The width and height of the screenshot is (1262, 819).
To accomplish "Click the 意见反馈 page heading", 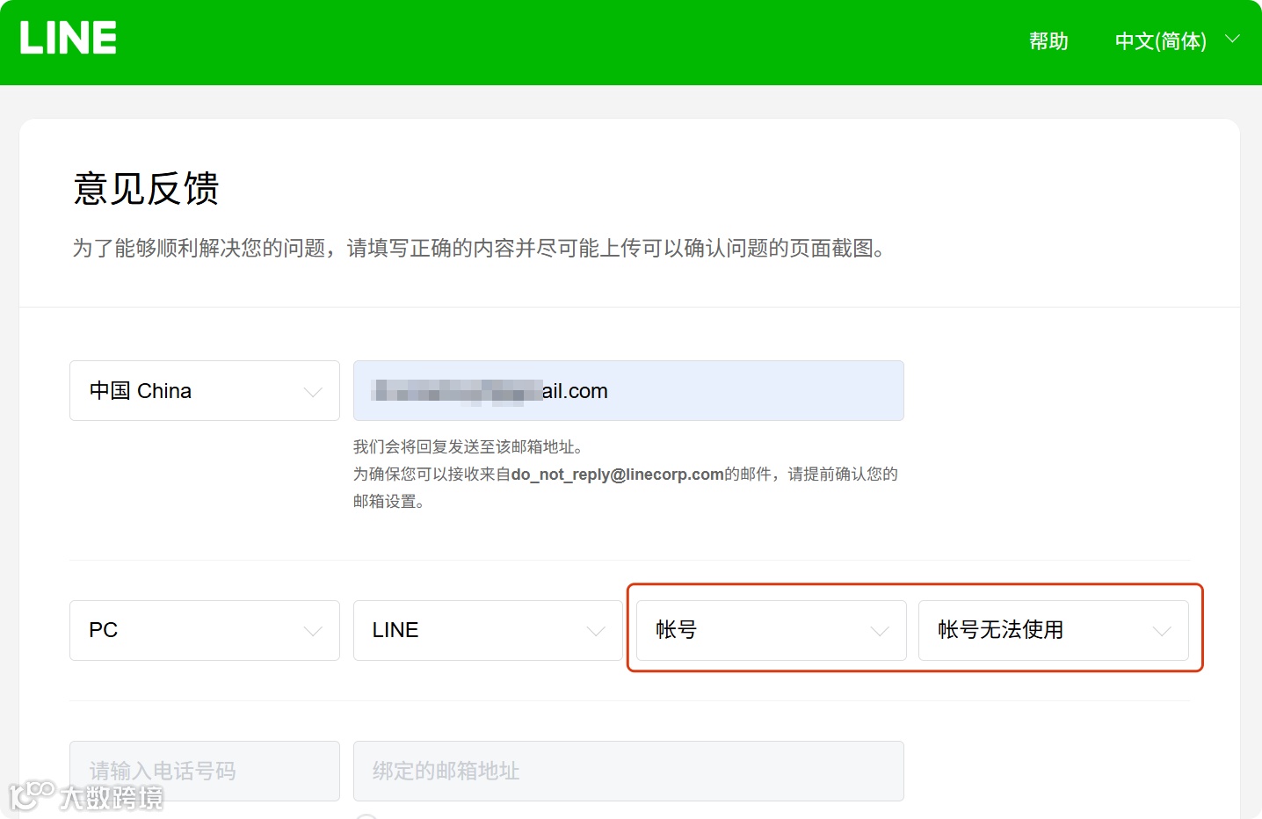I will click(146, 189).
